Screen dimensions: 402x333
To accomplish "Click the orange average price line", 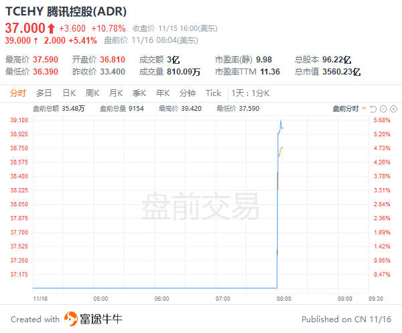I will 281,152.
